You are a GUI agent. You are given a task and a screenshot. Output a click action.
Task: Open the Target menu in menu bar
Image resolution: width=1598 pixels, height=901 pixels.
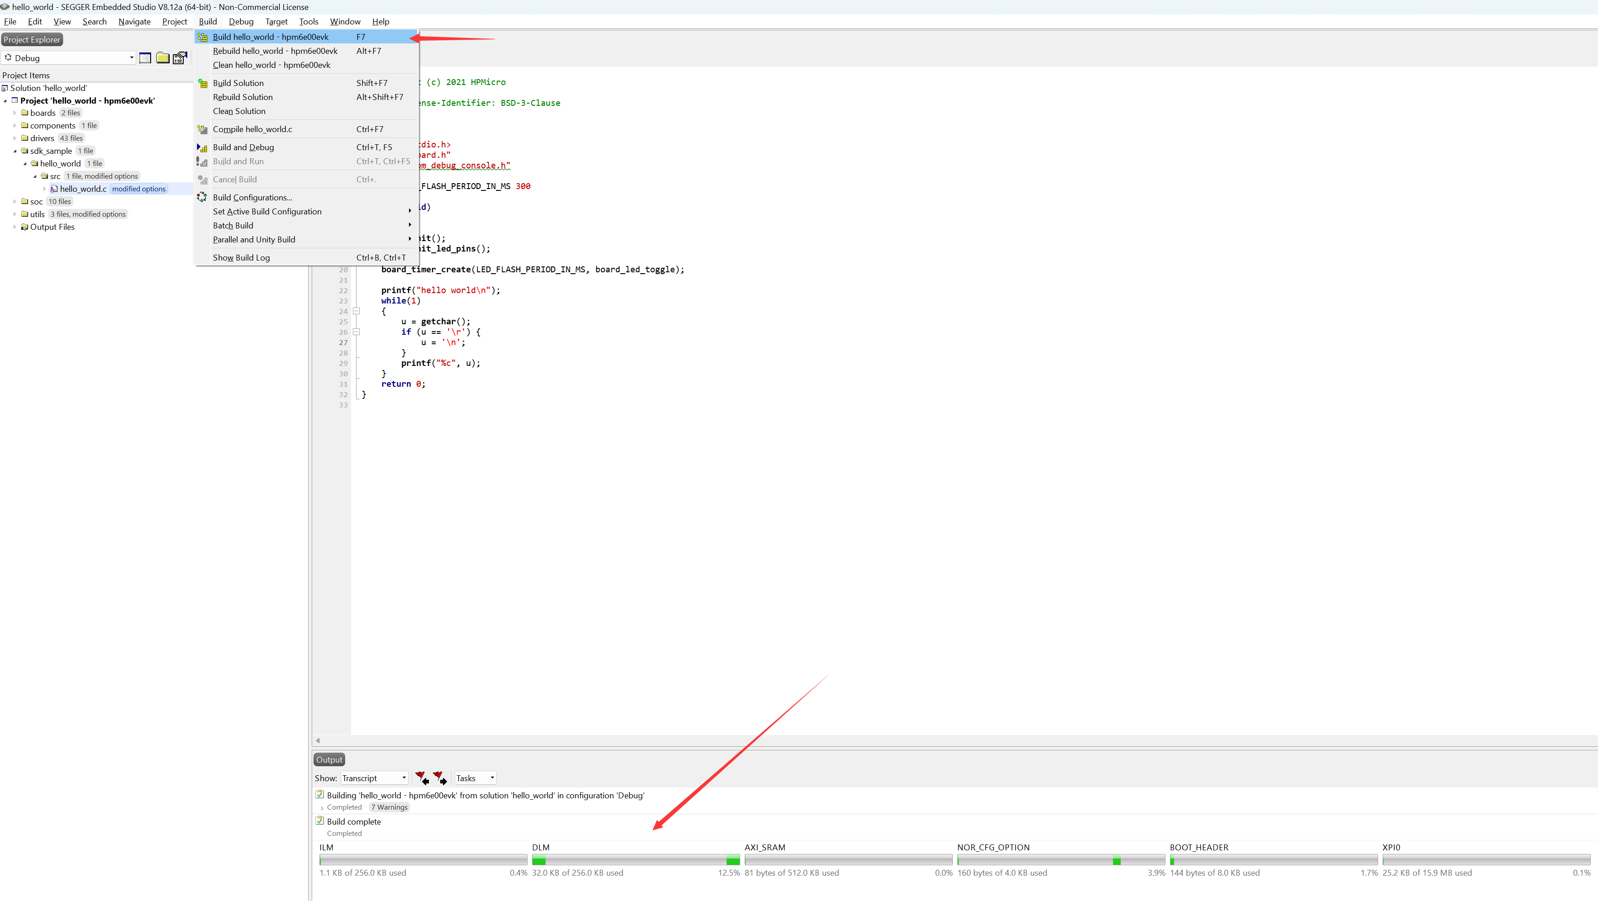pyautogui.click(x=276, y=22)
